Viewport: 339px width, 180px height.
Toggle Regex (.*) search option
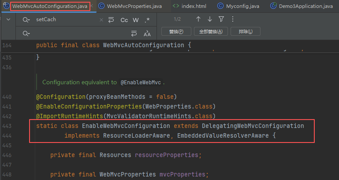147,20
